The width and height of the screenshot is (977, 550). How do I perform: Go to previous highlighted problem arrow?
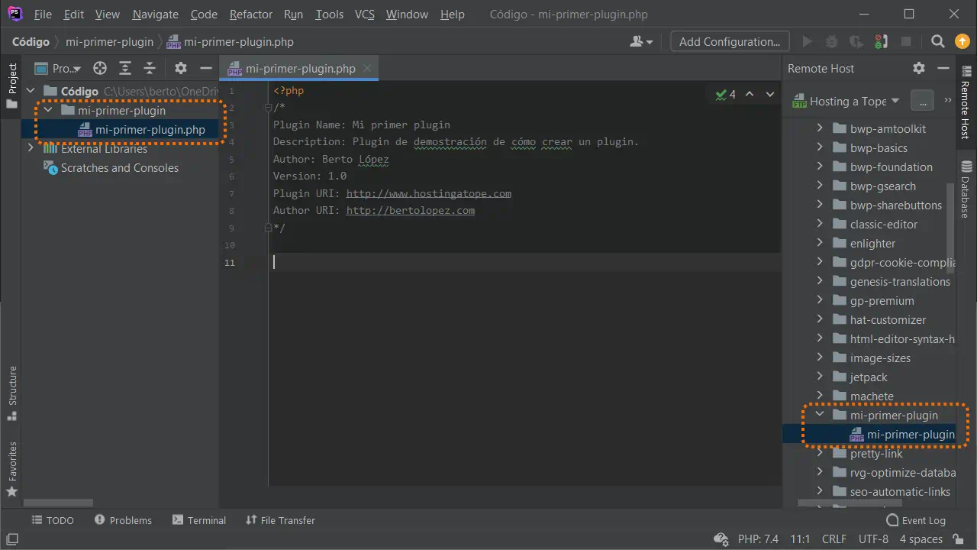click(750, 95)
